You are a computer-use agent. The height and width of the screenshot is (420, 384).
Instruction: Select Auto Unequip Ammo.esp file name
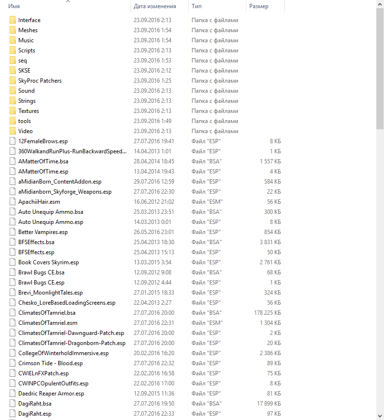[51, 222]
